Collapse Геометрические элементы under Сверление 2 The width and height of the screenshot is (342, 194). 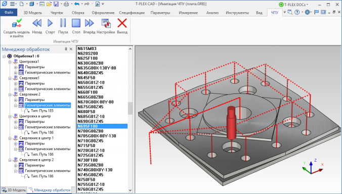tap(16, 106)
